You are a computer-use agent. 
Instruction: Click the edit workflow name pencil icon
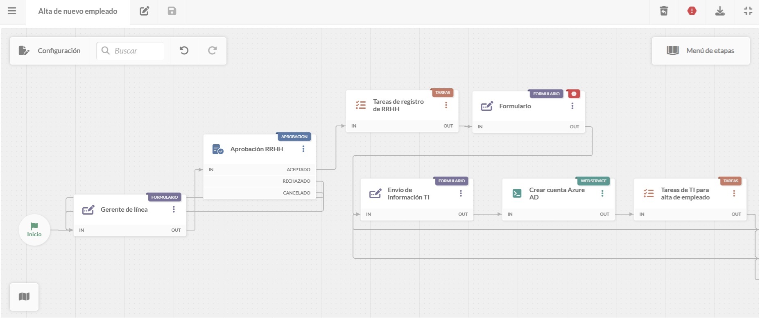pos(144,11)
